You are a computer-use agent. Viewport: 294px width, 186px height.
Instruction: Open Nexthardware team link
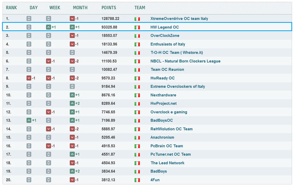163,95
